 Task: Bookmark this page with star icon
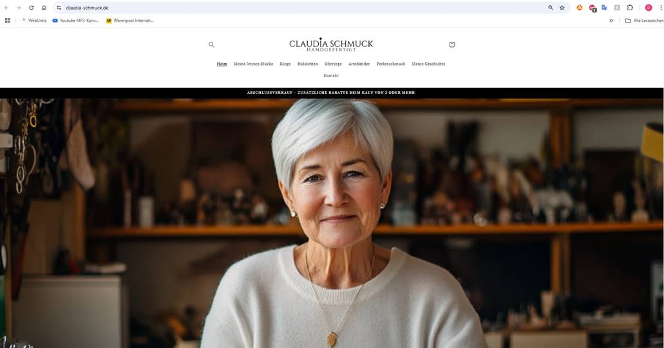562,8
